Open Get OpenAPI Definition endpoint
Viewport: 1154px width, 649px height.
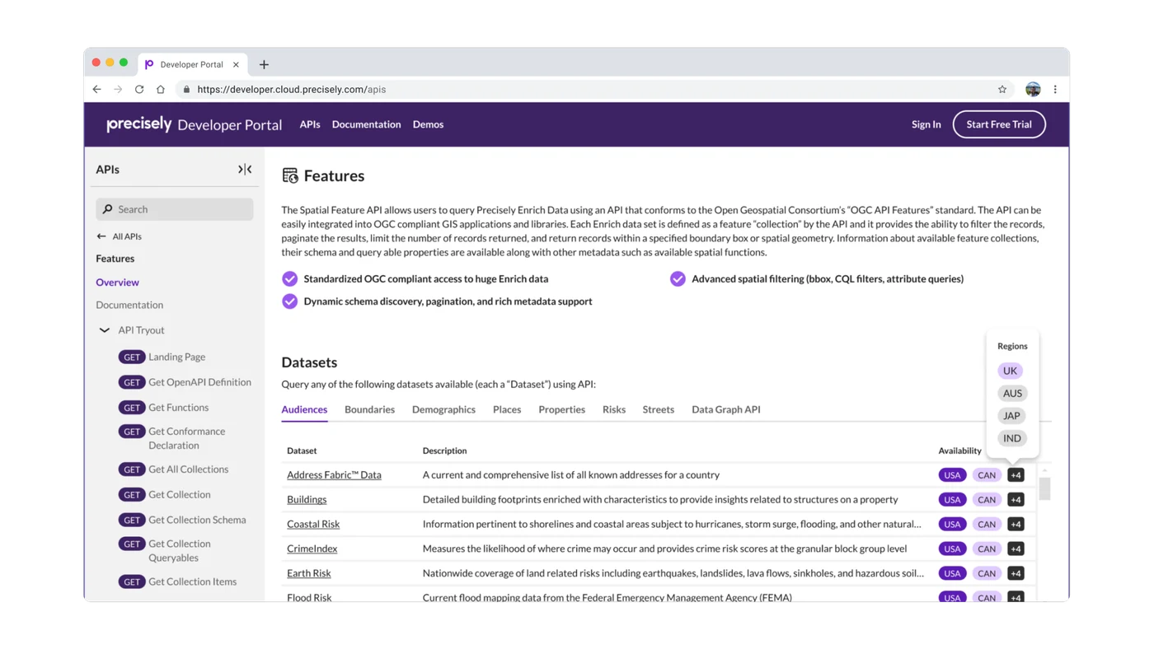[x=199, y=382]
